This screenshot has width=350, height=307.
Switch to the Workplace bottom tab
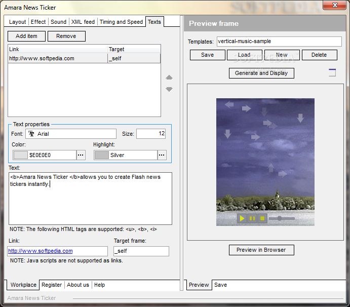[23, 285]
